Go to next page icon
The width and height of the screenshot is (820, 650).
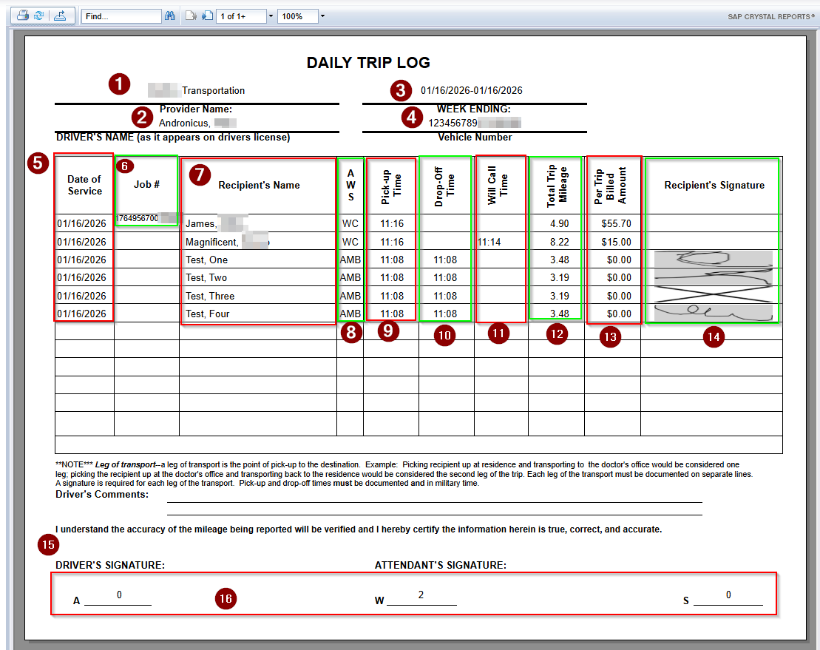coord(206,16)
